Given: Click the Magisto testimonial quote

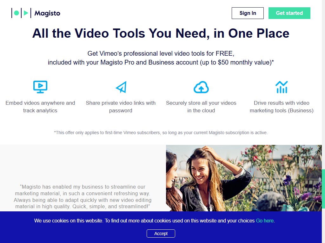Looking at the screenshot, I should click(x=83, y=196).
